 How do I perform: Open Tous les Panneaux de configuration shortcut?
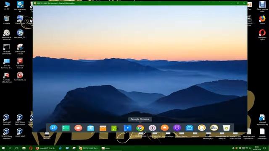pos(7,63)
